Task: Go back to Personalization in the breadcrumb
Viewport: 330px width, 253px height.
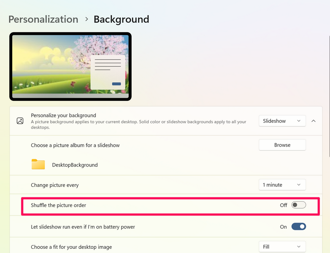Action: pos(43,19)
